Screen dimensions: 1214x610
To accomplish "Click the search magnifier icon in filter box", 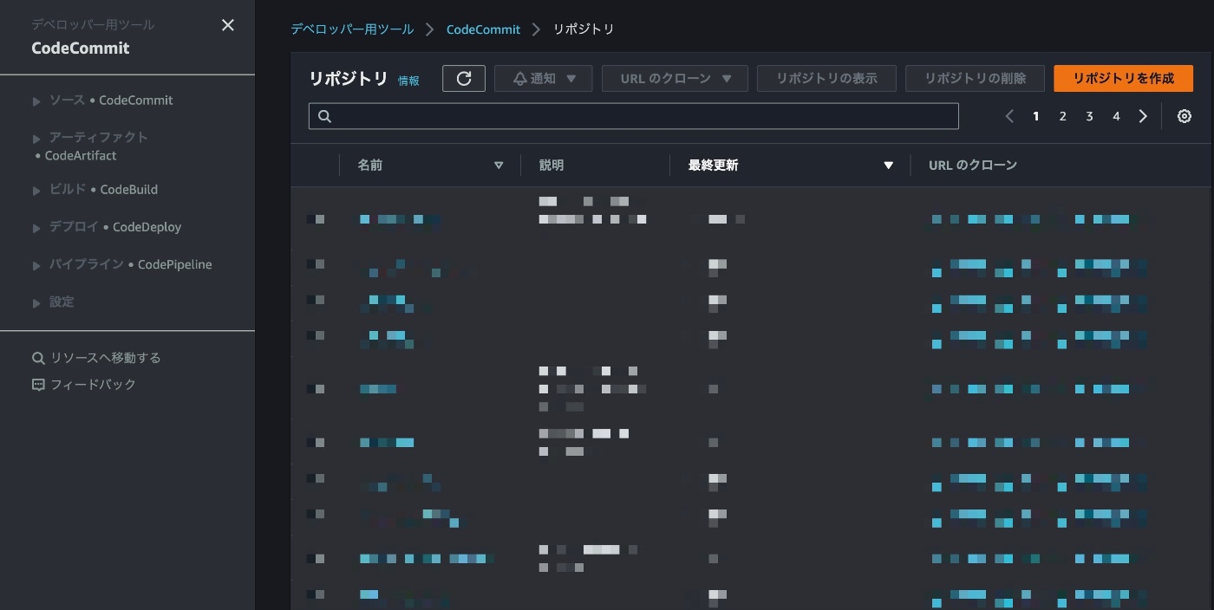I will tap(325, 116).
